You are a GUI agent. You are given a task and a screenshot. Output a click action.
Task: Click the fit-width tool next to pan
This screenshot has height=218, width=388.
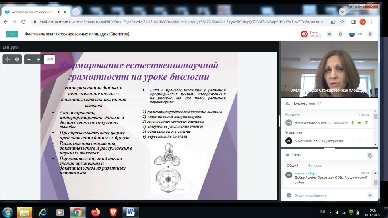[x=17, y=59]
